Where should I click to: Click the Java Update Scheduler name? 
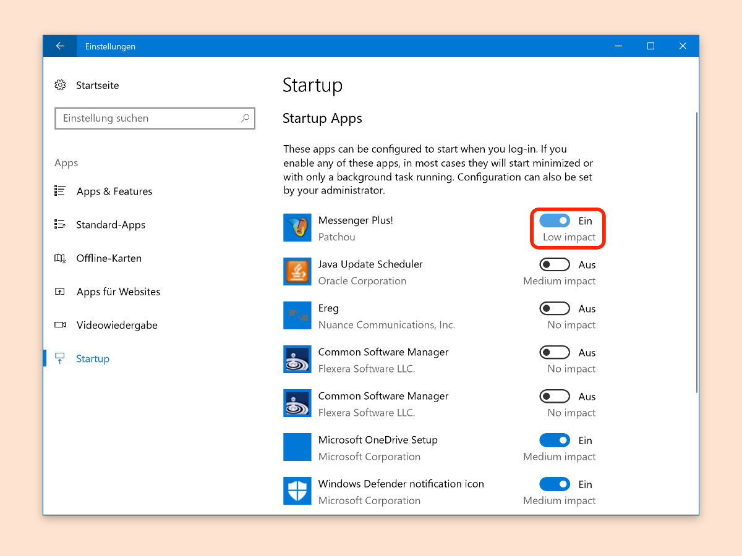click(x=370, y=264)
